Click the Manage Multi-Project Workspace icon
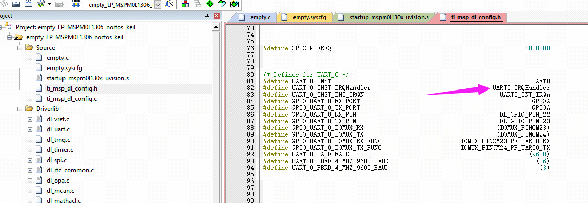This screenshot has width=588, height=203. (x=197, y=4)
